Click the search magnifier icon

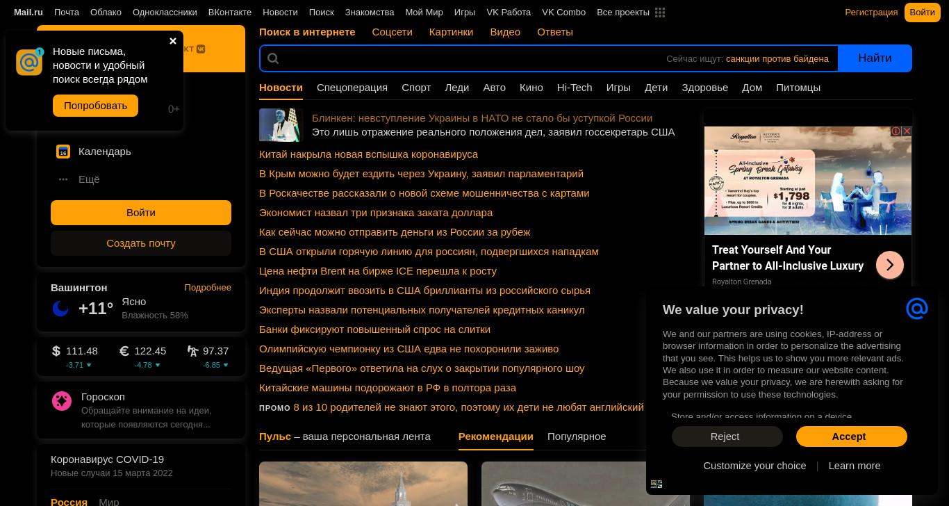click(273, 58)
